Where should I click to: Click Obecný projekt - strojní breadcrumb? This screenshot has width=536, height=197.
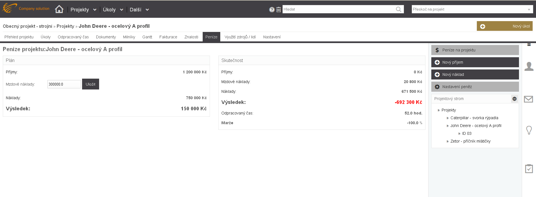[x=27, y=26]
